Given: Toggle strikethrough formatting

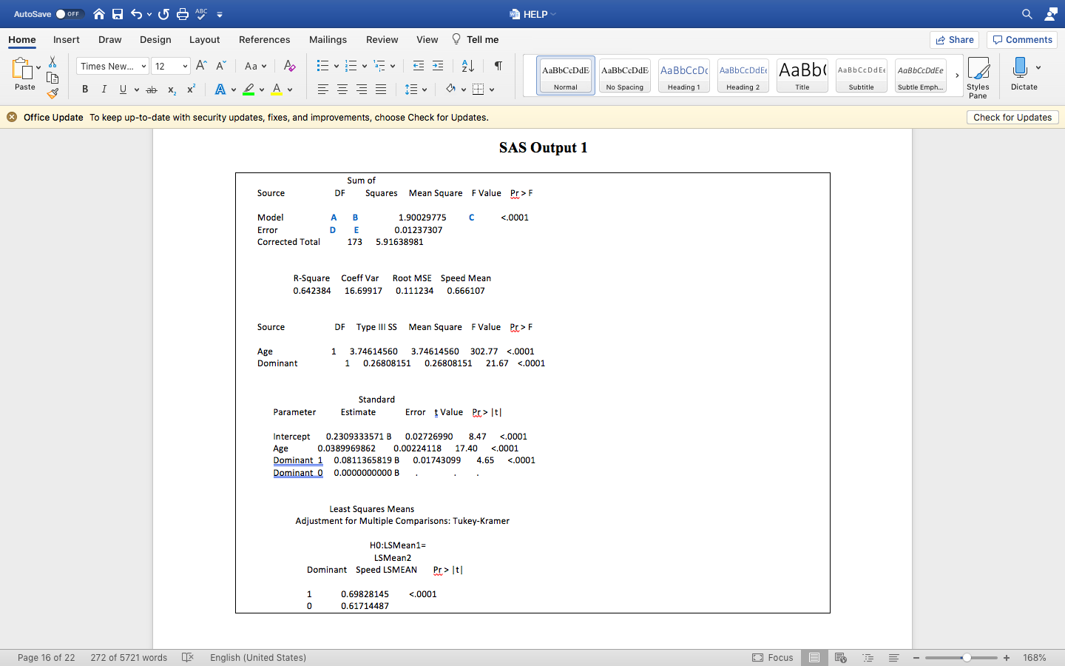Looking at the screenshot, I should point(152,90).
